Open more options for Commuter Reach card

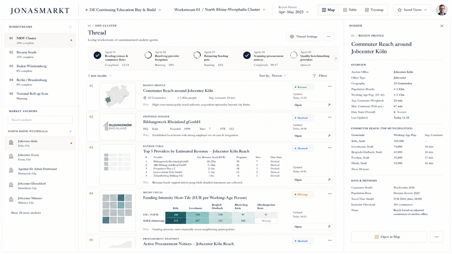(330, 86)
